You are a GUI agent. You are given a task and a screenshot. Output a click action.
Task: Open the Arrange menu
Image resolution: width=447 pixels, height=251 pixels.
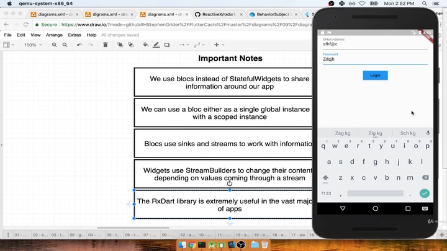coord(54,35)
